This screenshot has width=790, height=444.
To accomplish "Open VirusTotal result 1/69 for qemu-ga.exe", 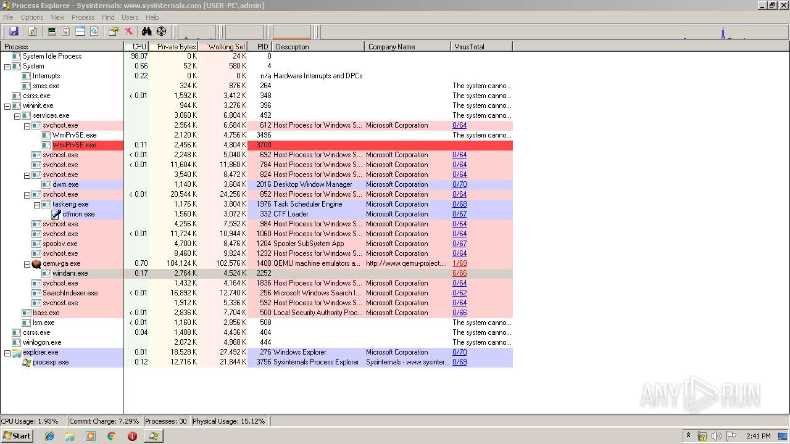I will [460, 263].
